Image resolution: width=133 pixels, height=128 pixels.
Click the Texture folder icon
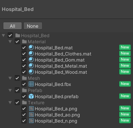coord(24,102)
